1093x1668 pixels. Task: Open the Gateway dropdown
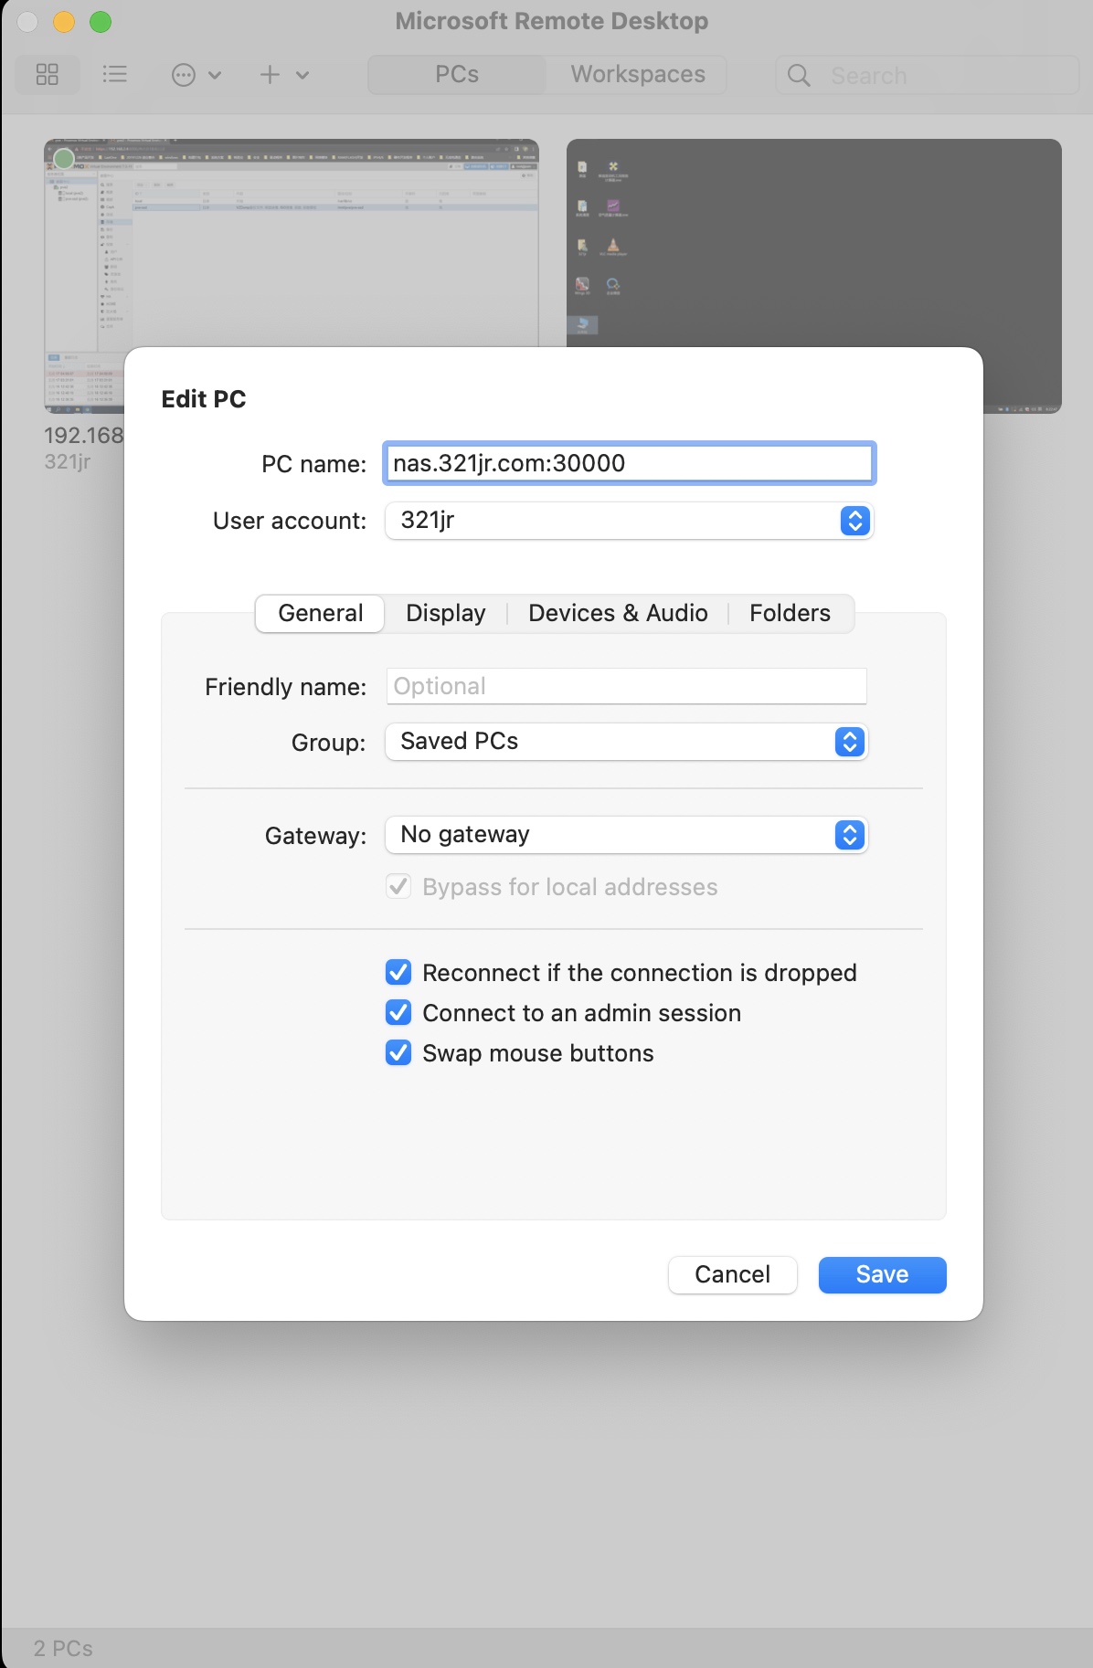[x=626, y=835]
